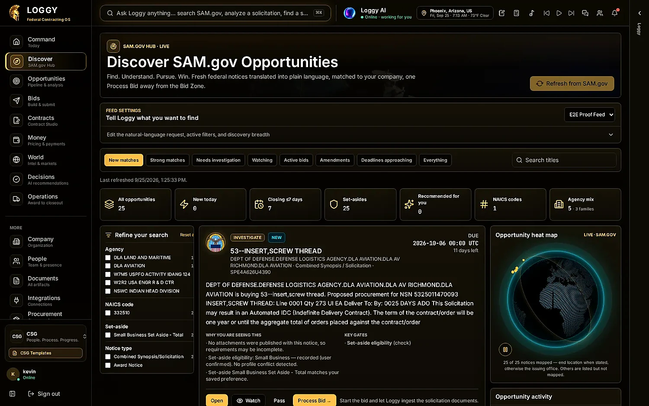Open CSG Templates button
Screen dimensions: 649x406
click(x=45, y=353)
